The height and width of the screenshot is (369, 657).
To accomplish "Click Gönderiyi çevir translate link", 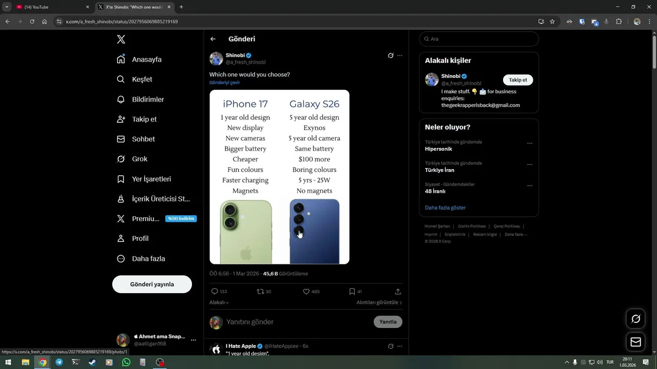I will coord(224,83).
